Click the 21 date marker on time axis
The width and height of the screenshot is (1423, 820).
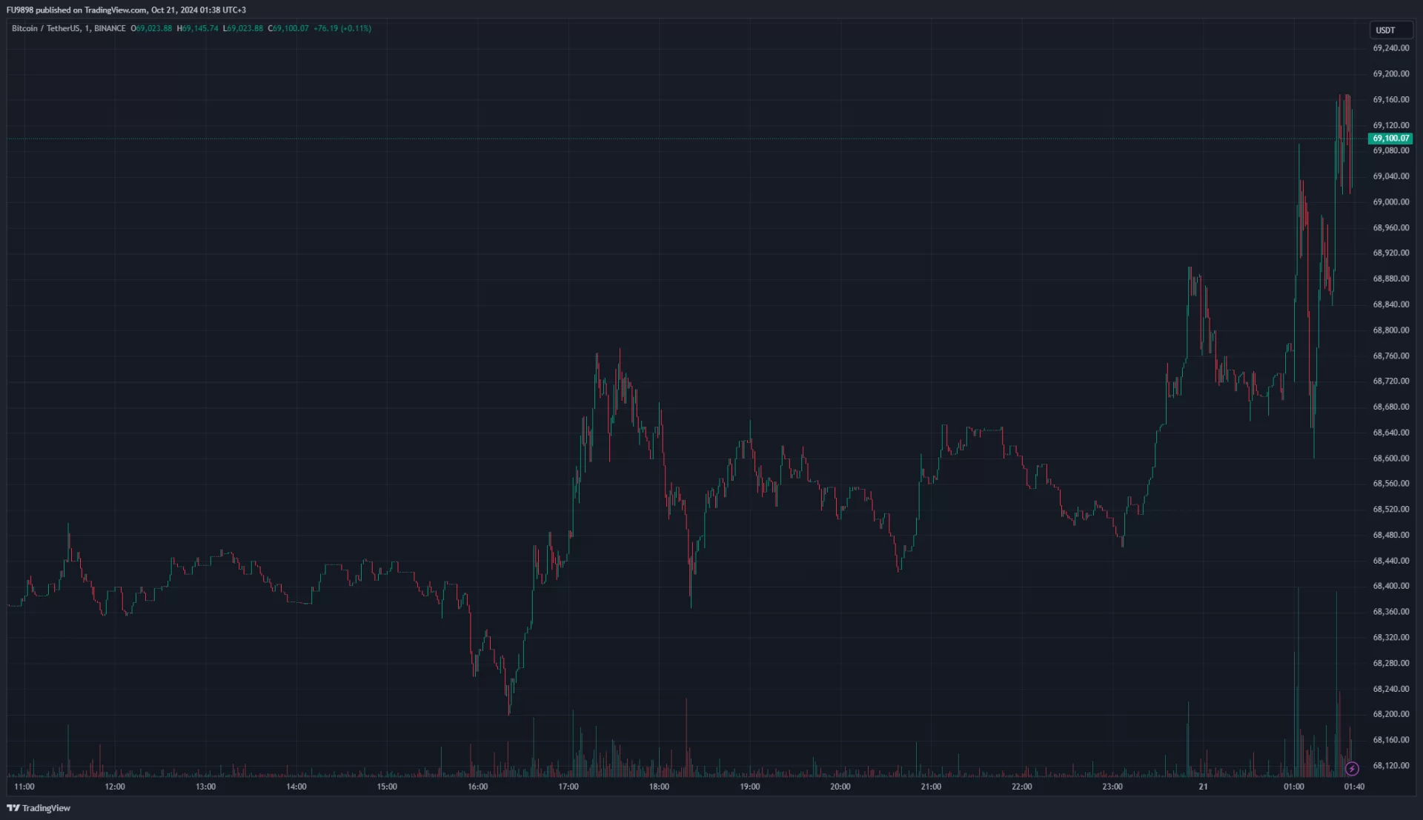click(x=1203, y=787)
